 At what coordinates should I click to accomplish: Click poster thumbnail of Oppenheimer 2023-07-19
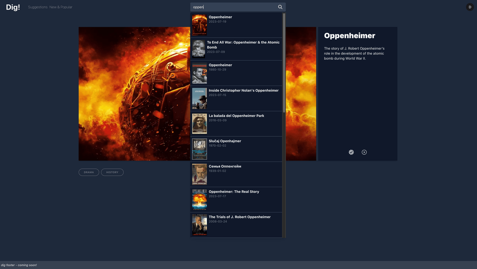point(199,25)
